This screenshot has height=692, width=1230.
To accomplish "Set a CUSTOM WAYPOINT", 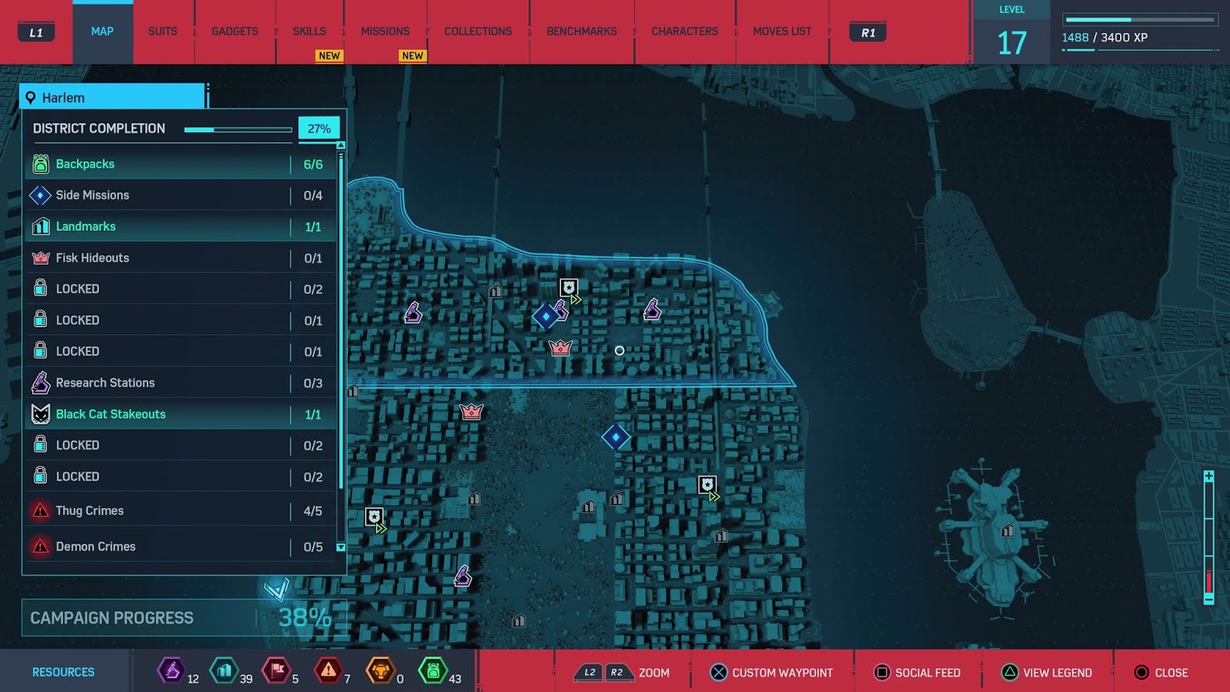I will coord(771,673).
